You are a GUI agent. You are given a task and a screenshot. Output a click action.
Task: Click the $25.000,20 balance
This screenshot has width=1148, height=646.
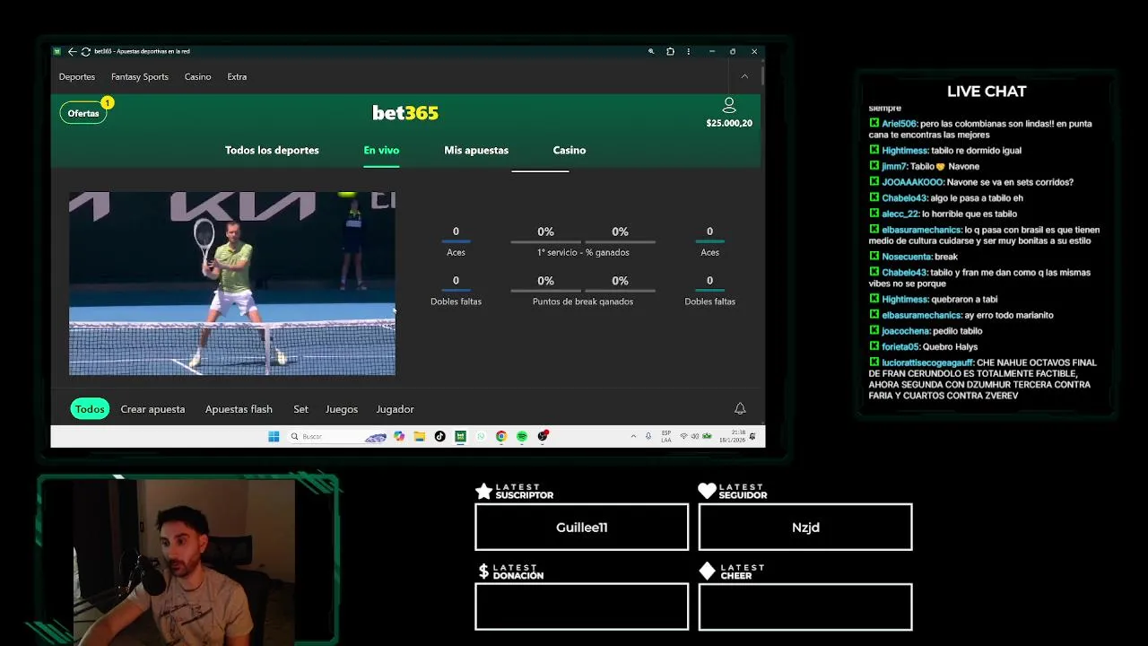pos(729,123)
